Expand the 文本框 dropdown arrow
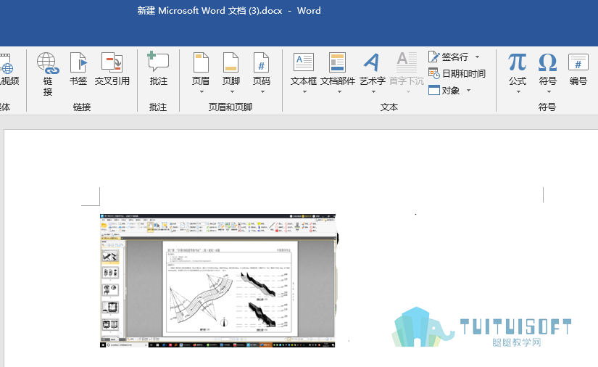The width and height of the screenshot is (598, 367). (304, 92)
